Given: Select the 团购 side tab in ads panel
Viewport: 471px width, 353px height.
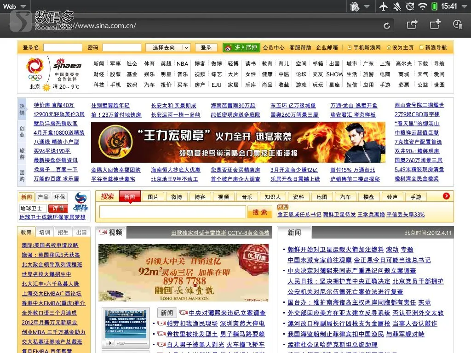Looking at the screenshot, I should [22, 176].
